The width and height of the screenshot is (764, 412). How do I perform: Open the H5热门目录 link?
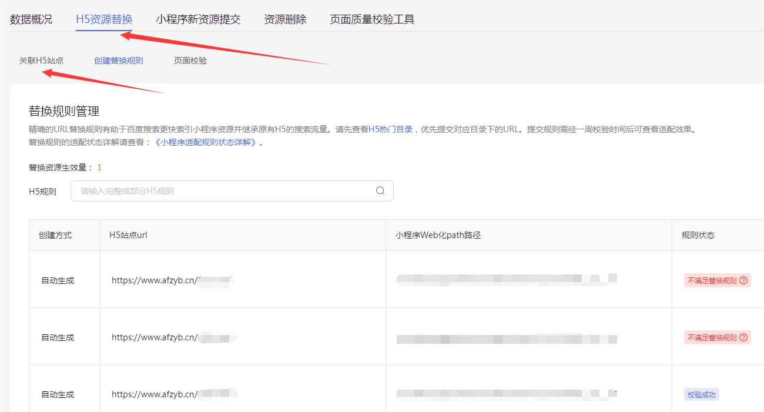pyautogui.click(x=390, y=130)
